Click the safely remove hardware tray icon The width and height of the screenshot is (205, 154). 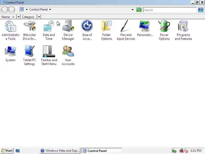(x=174, y=151)
